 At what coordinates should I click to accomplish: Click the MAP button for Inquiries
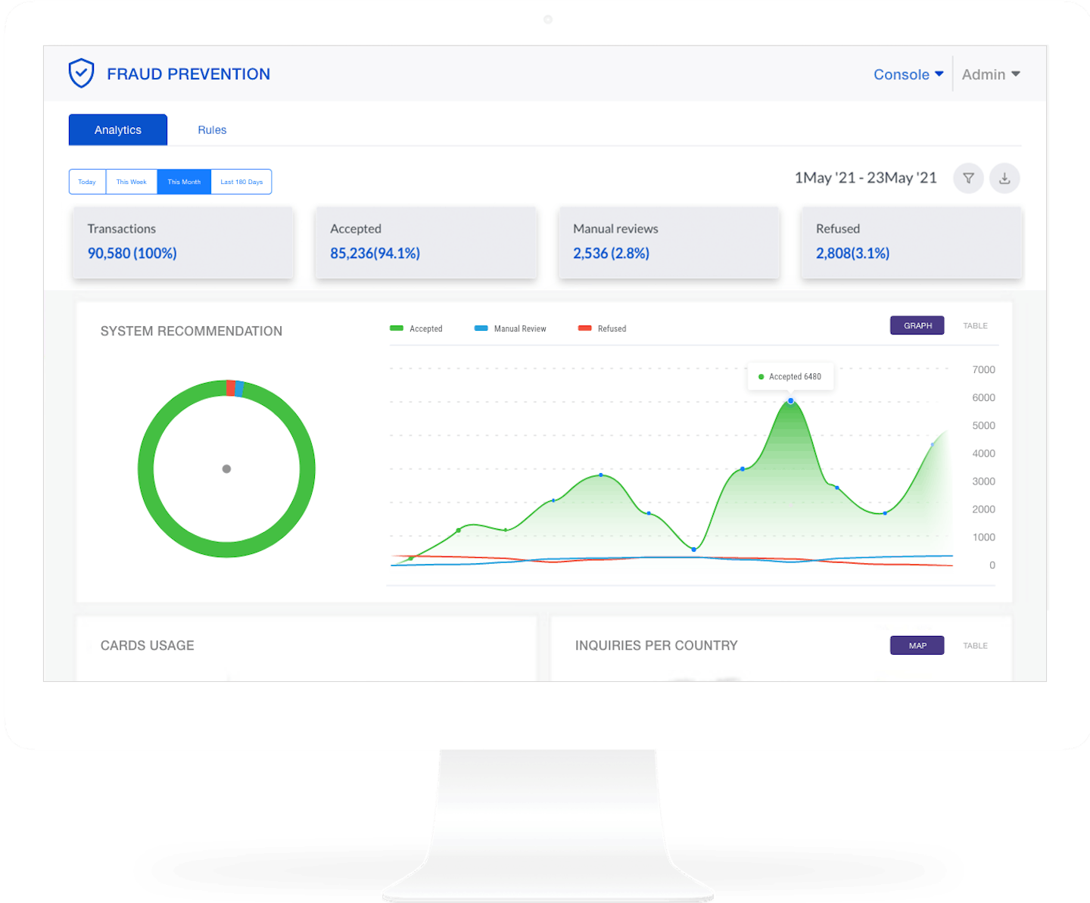(x=917, y=646)
